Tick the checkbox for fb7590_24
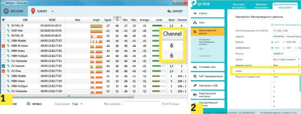The width and height of the screenshot is (301, 114). (x=3, y=26)
